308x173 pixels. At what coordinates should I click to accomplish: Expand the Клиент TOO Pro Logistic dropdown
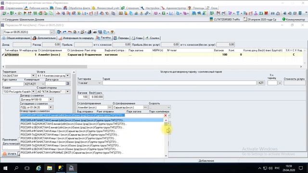pyautogui.click(x=33, y=92)
